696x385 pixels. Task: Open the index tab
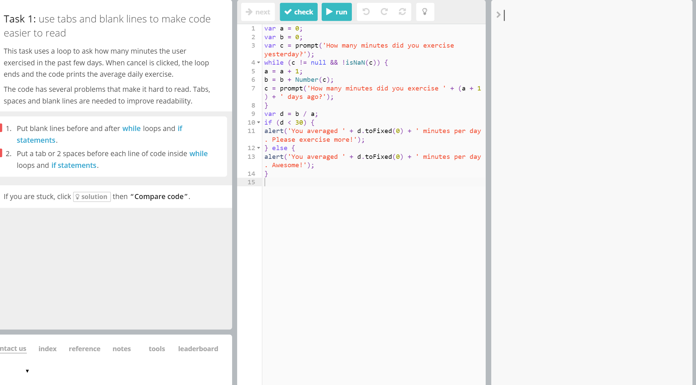(x=47, y=349)
